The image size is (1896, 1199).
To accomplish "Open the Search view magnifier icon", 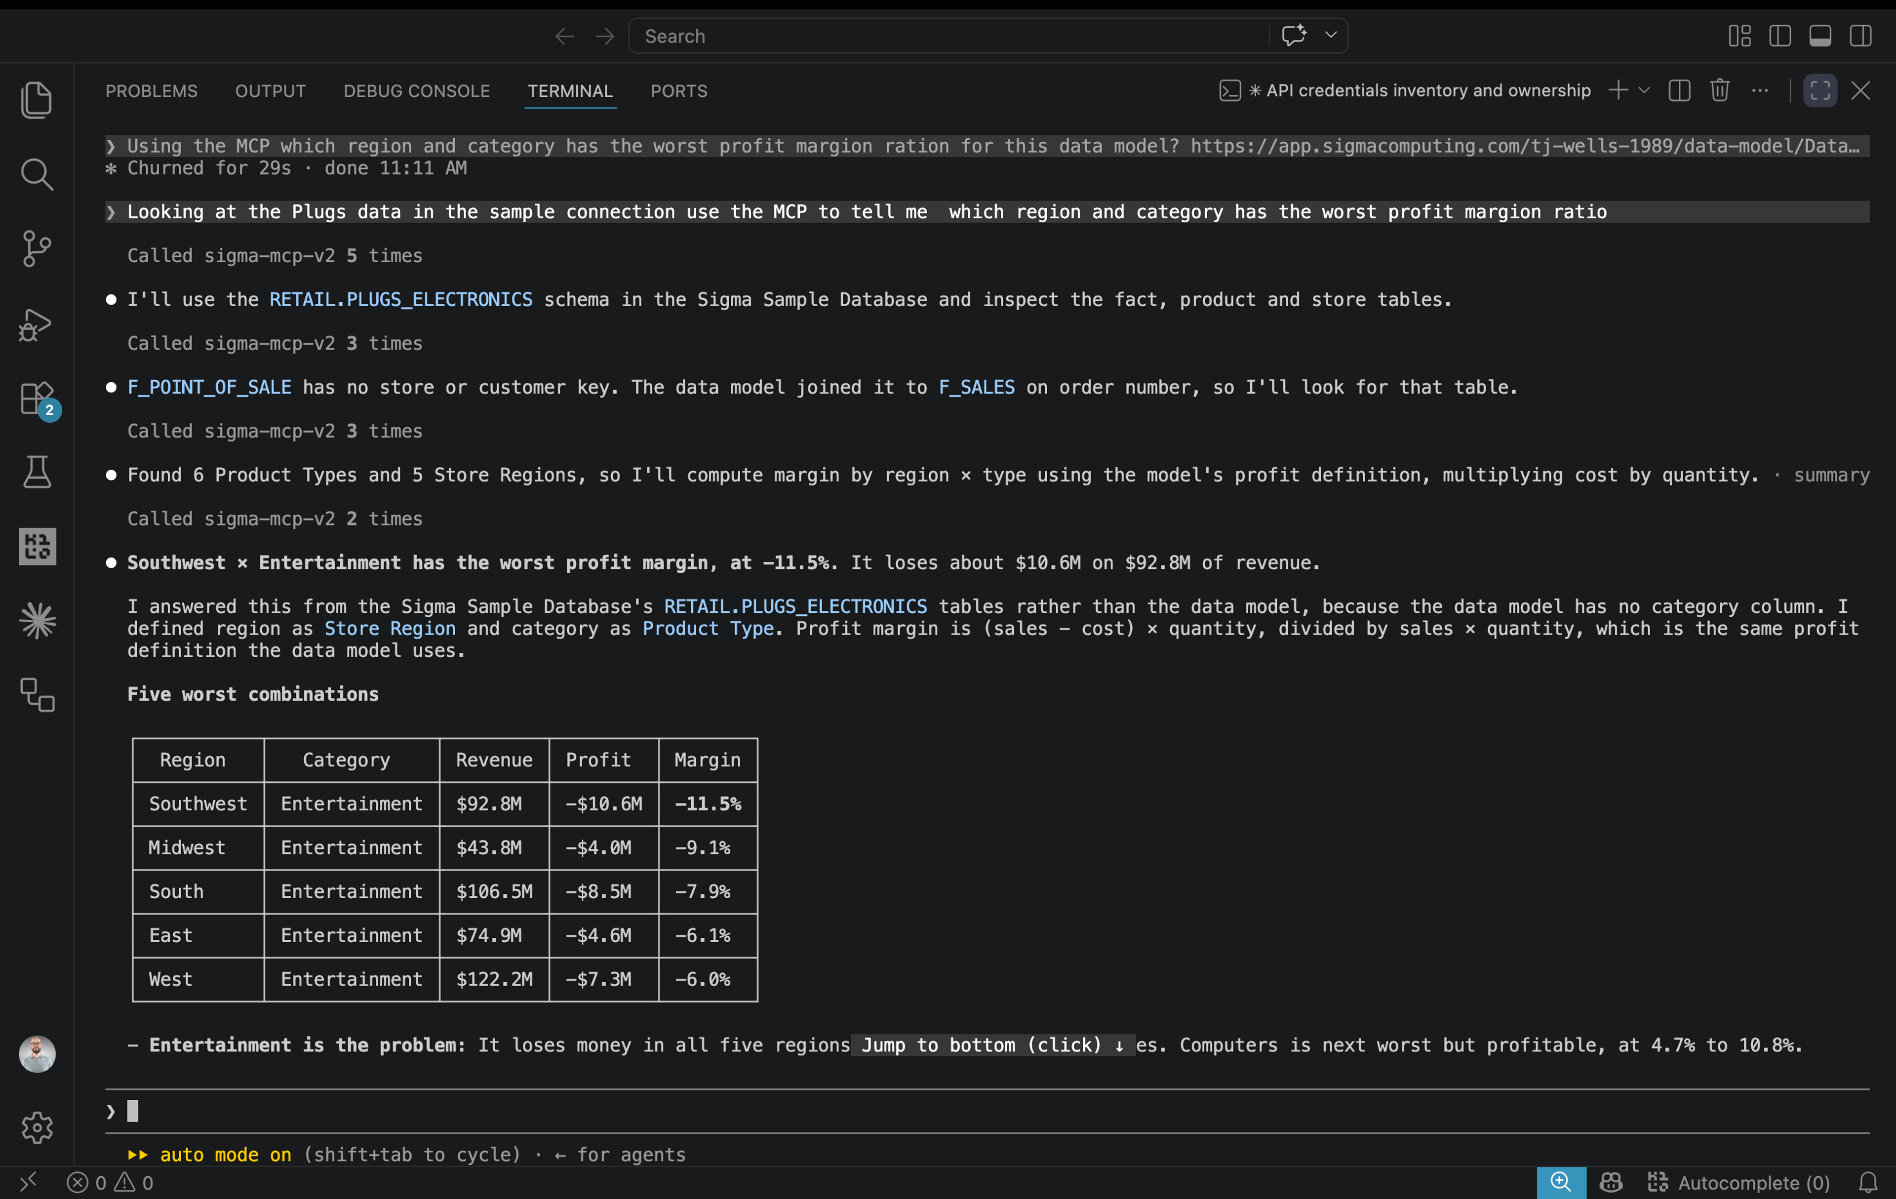I will point(36,174).
